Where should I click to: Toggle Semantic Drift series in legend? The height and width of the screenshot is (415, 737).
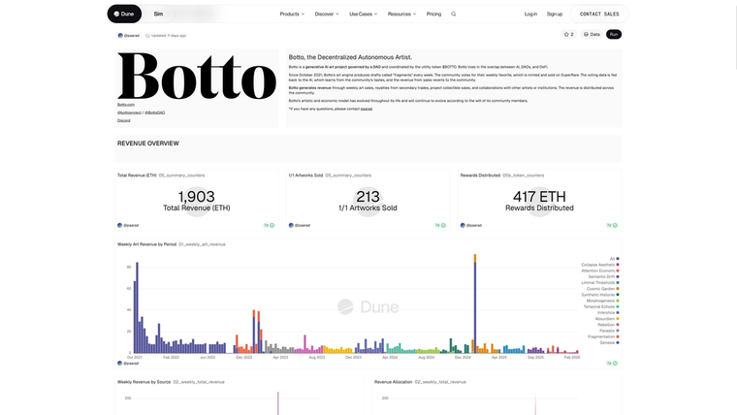click(603, 276)
